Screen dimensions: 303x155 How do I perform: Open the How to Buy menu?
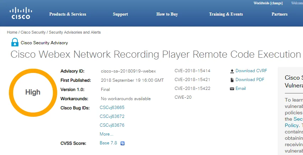click(167, 14)
